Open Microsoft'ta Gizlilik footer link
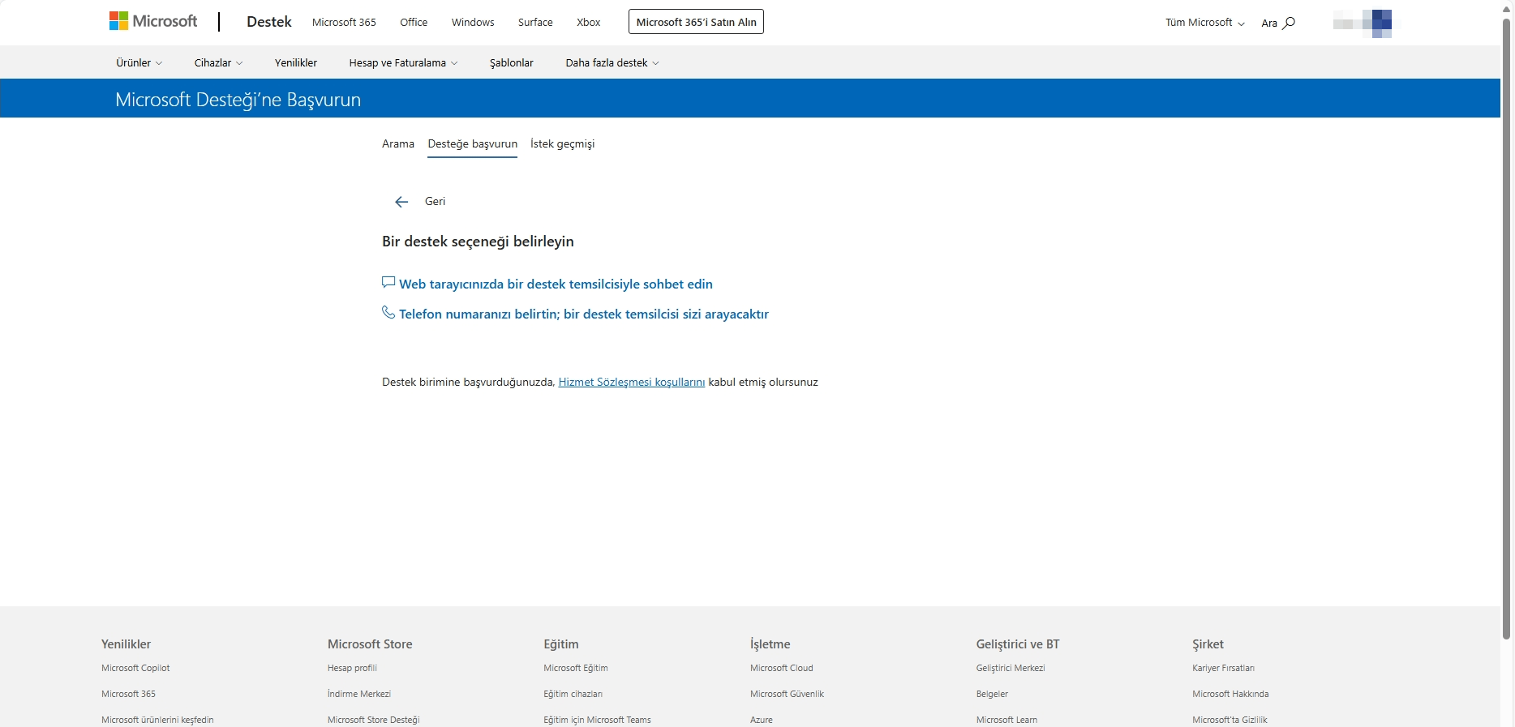The image size is (1515, 727). 1230,720
